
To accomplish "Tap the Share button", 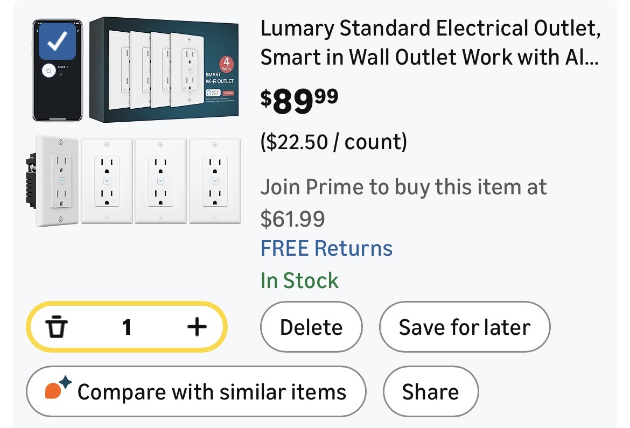I will (x=430, y=391).
